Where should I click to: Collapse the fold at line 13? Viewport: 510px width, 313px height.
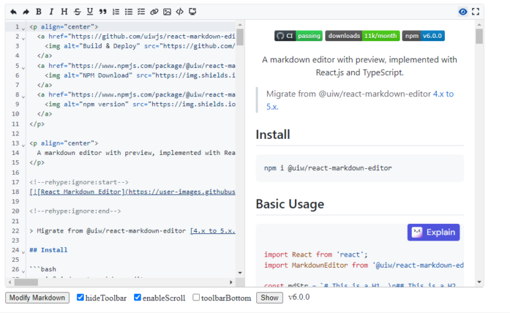click(23, 145)
